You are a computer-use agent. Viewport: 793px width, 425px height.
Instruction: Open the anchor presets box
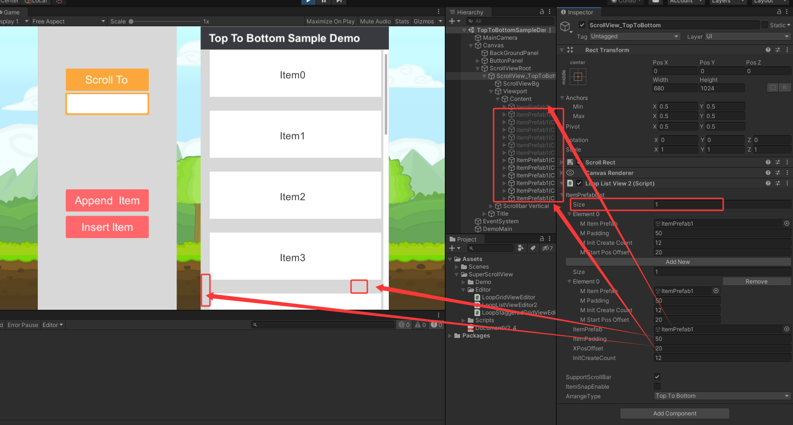pyautogui.click(x=578, y=76)
